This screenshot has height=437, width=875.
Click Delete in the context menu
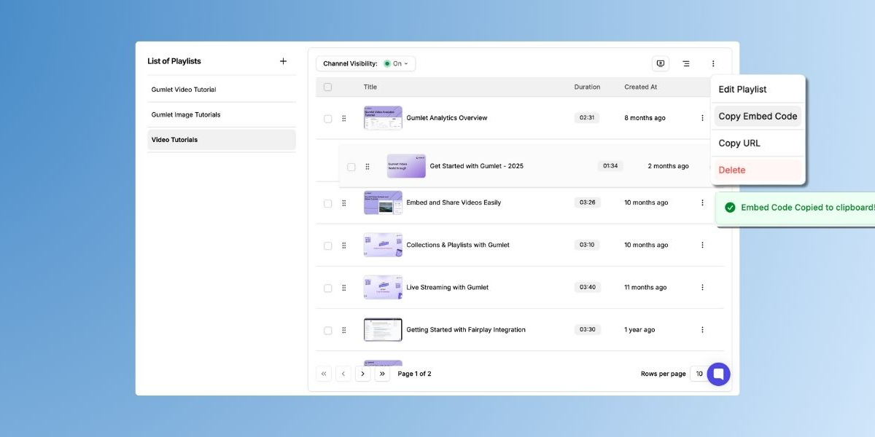coord(732,170)
